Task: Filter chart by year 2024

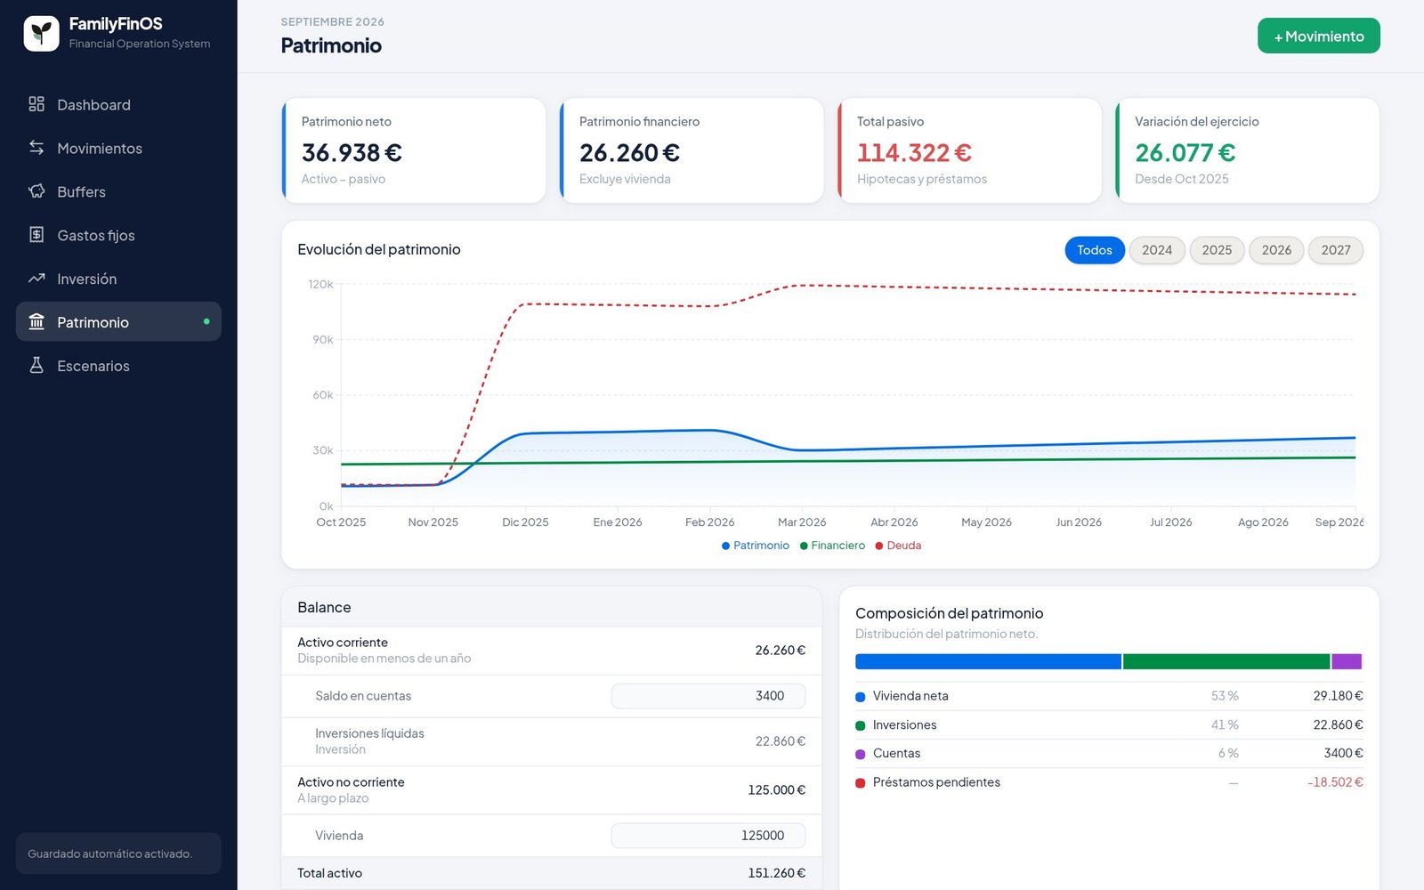Action: (x=1157, y=250)
